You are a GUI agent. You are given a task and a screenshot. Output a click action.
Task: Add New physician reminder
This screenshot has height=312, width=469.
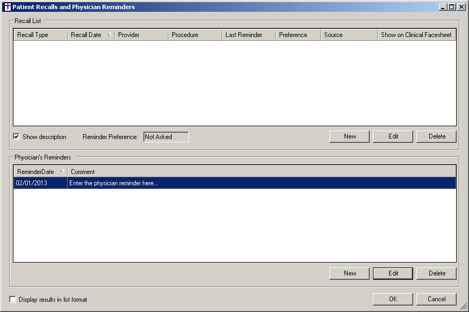tap(350, 273)
